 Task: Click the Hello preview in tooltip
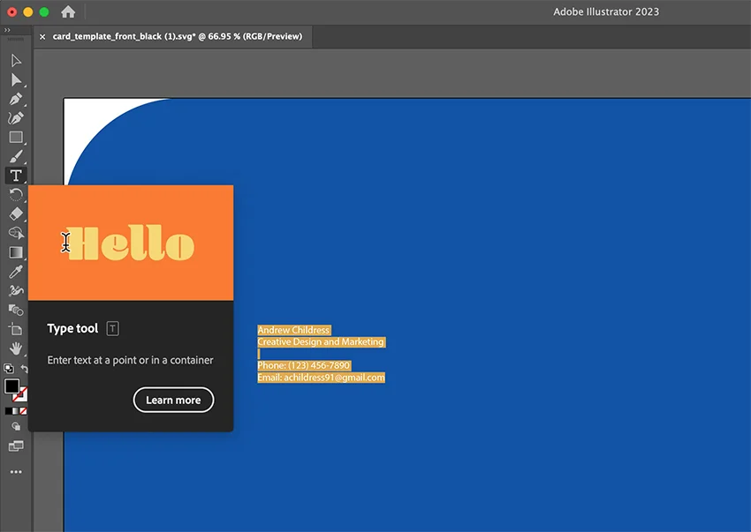click(x=131, y=243)
